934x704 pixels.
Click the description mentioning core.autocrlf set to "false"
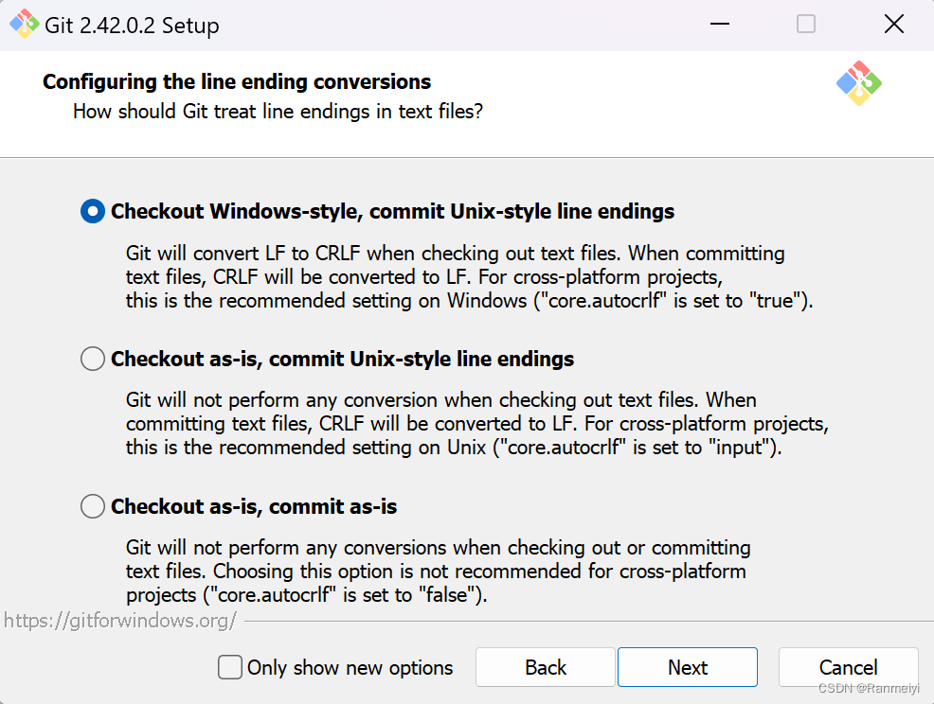(x=438, y=572)
